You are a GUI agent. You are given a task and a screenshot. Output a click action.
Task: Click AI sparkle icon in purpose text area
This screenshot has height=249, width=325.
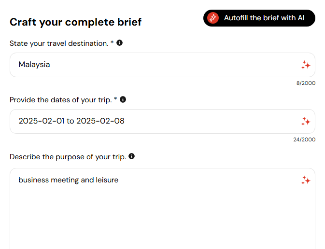306,180
